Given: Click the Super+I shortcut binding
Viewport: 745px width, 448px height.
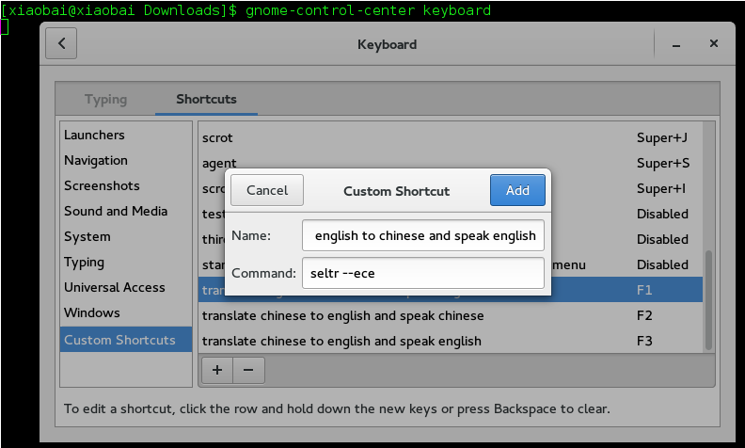Looking at the screenshot, I should (661, 189).
